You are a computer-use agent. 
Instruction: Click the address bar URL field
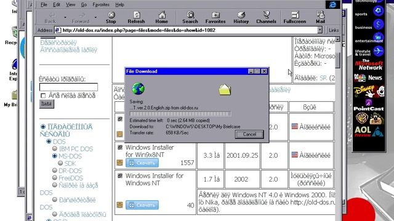coord(186,30)
